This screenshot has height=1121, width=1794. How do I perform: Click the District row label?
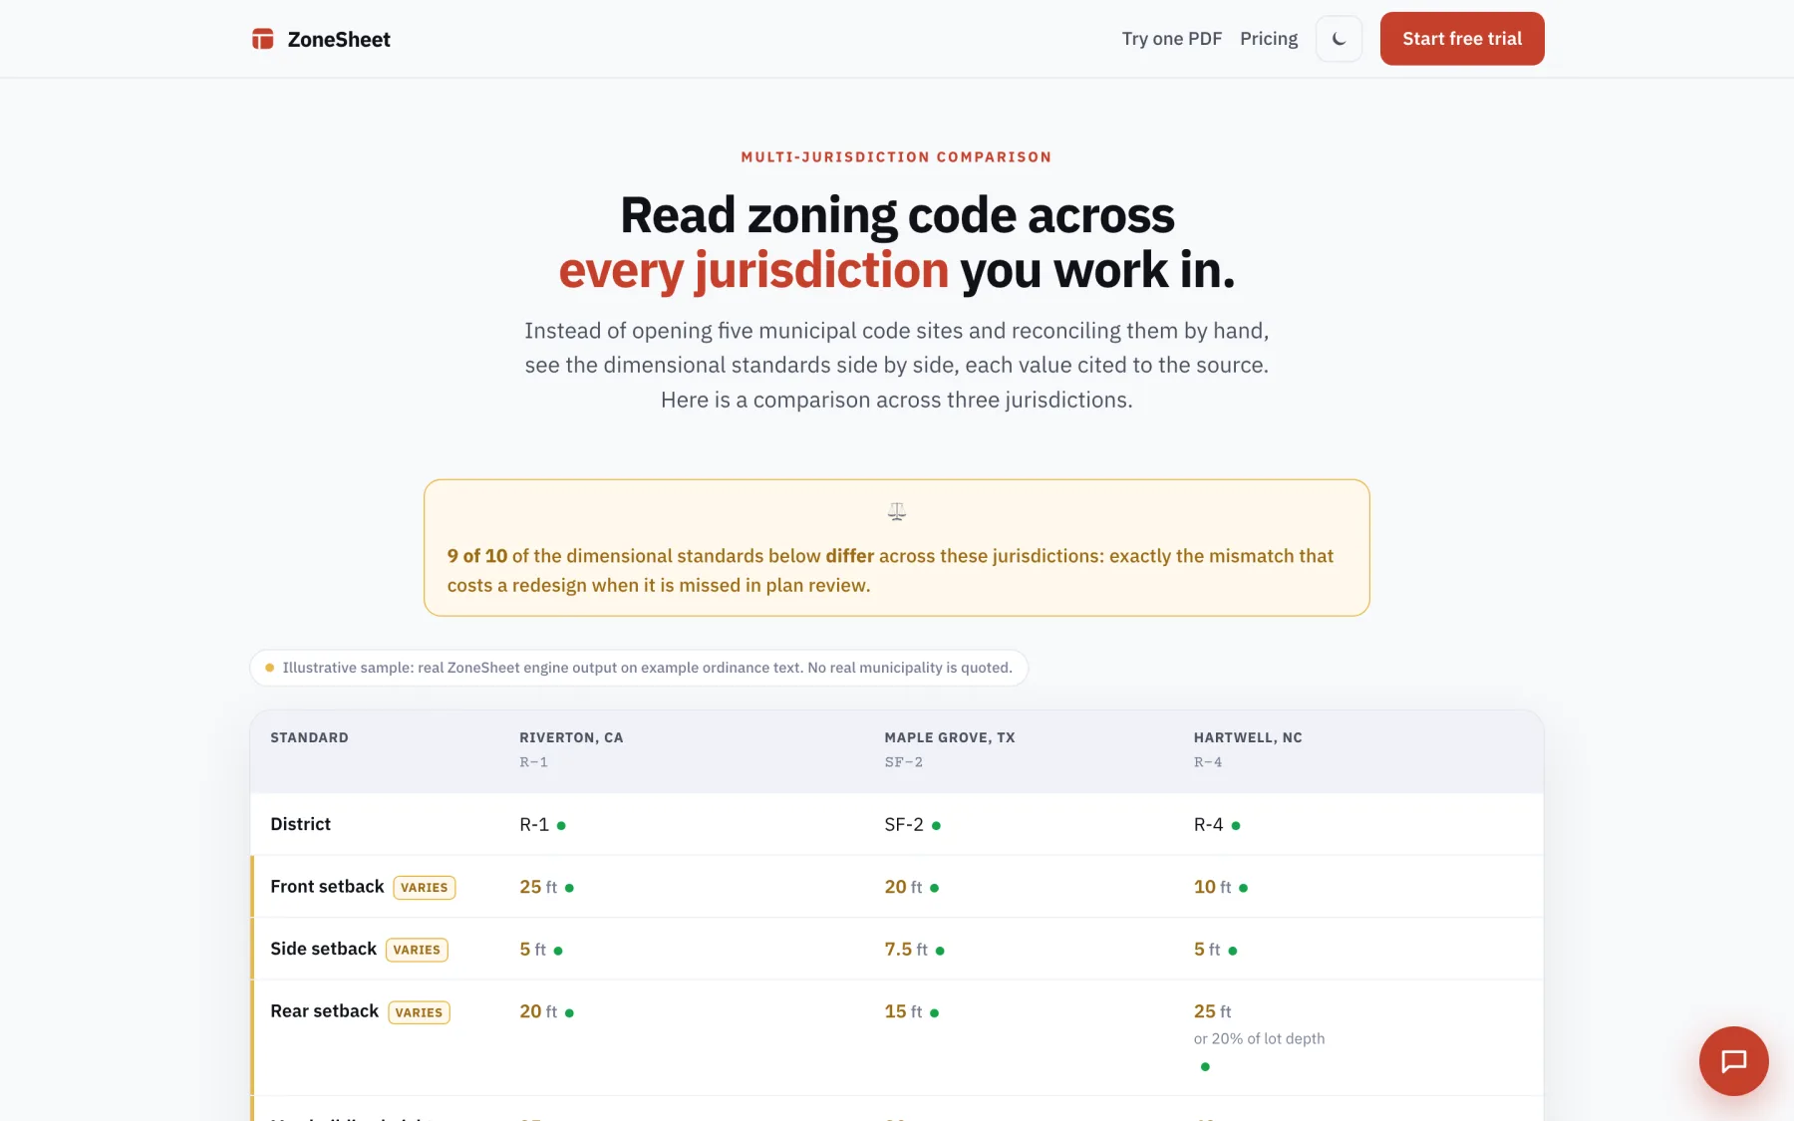coord(300,824)
